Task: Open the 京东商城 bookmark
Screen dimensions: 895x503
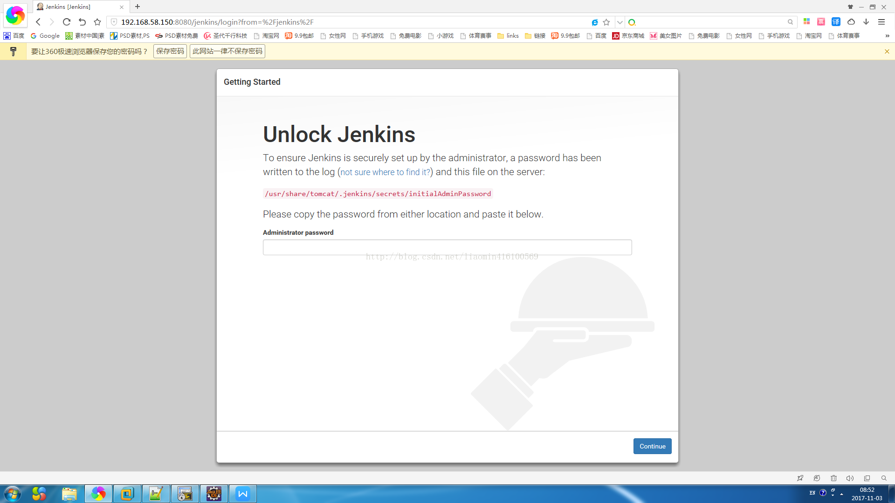Action: [628, 36]
